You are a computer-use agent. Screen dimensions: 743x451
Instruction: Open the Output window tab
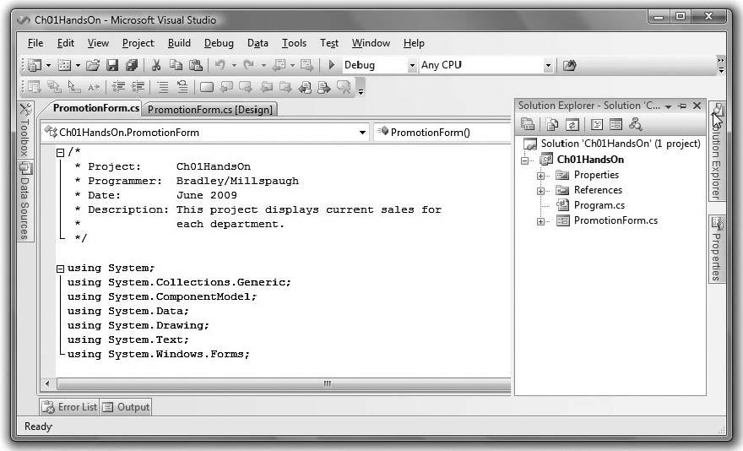click(126, 407)
